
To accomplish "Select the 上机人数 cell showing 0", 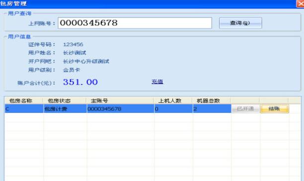I will [x=173, y=108].
